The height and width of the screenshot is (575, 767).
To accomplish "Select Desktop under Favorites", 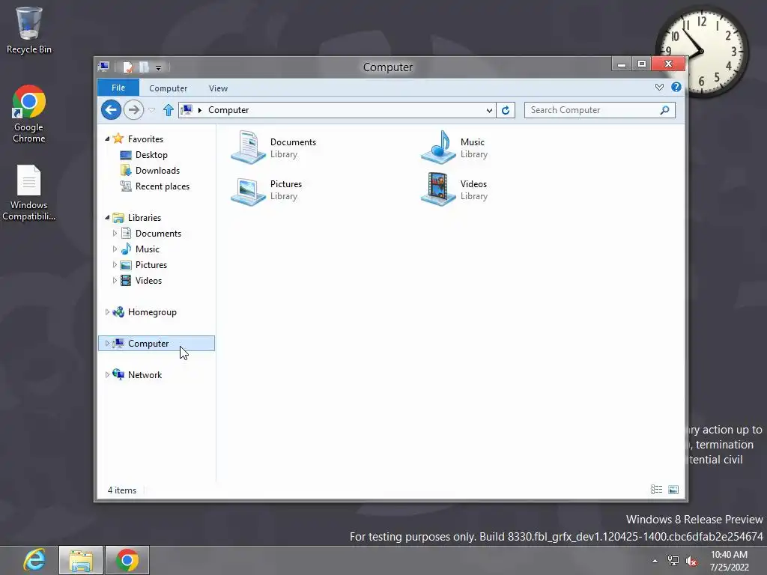I will pyautogui.click(x=151, y=154).
